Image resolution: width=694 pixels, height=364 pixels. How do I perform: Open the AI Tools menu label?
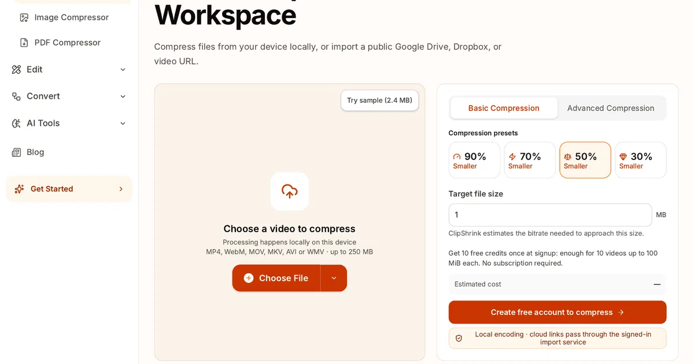click(43, 123)
